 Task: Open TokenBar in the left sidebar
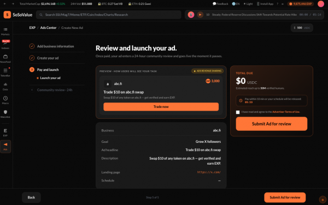(x=5, y=73)
